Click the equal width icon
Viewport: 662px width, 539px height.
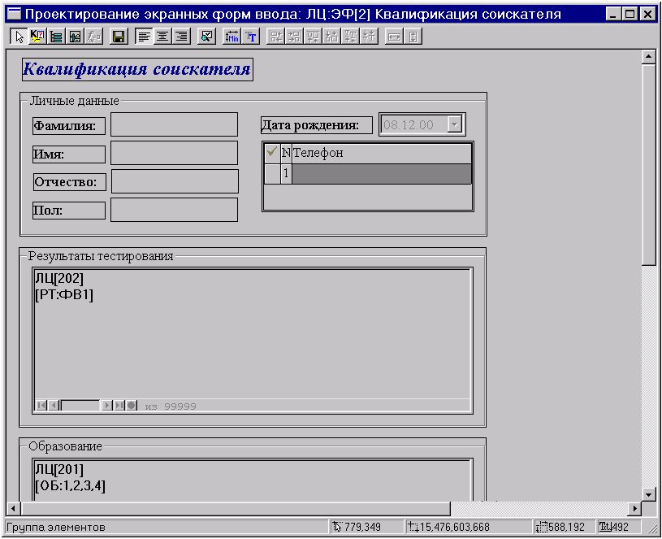[394, 37]
